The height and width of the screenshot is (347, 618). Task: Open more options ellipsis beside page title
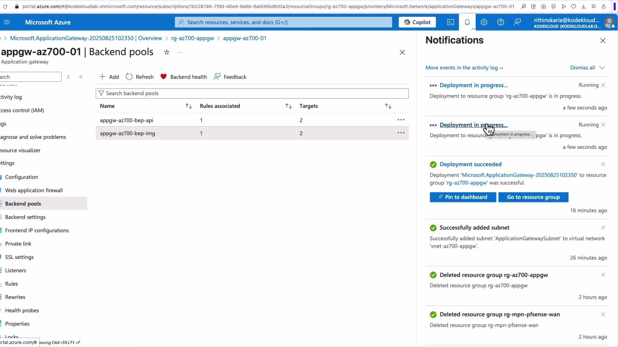coord(180,52)
